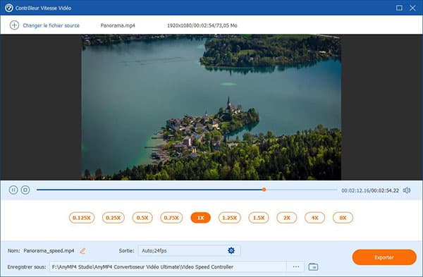
Task: Open the output folder icon
Action: click(313, 266)
